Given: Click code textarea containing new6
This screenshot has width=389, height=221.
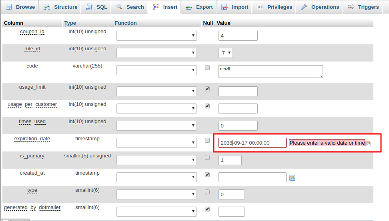Looking at the screenshot, I should click(x=271, y=72).
